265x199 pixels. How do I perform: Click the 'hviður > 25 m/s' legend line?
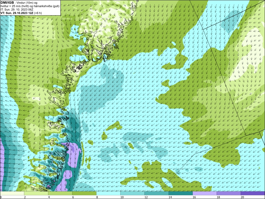pyautogui.click(x=30, y=6)
